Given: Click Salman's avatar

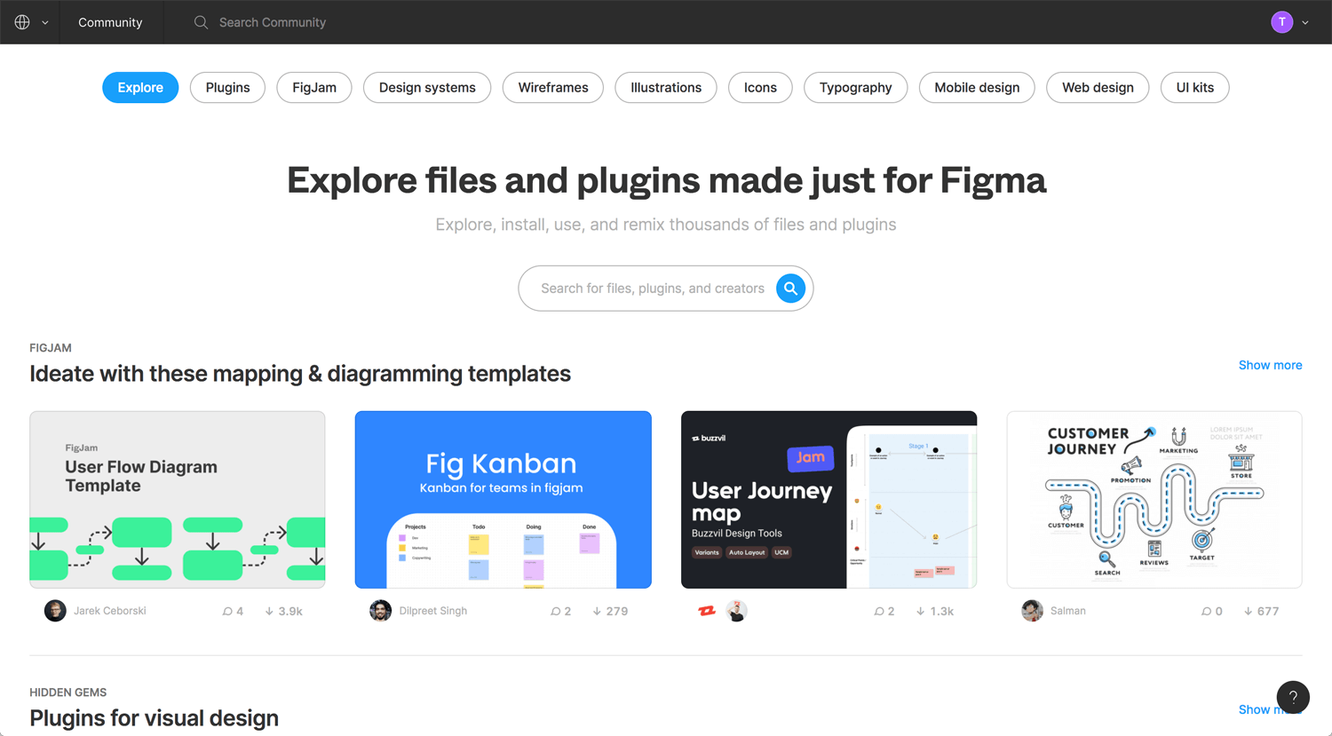Looking at the screenshot, I should 1032,611.
